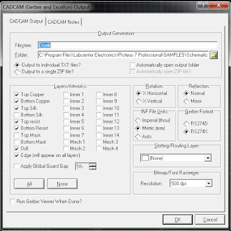The image size is (231, 231).
Task: Decrease guard gap with spinner down arrow
Action: click(92, 168)
